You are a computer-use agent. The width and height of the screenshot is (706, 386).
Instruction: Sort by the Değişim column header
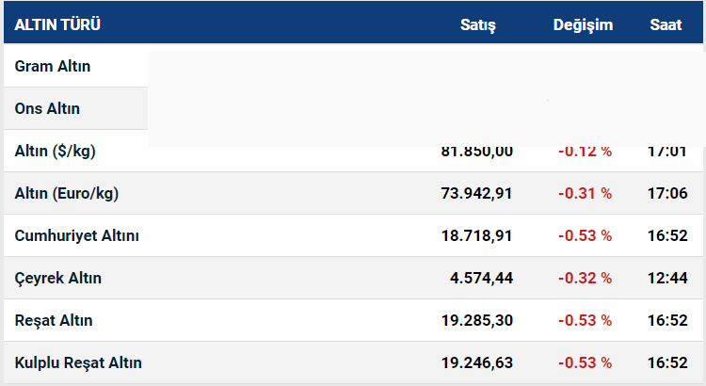click(x=583, y=24)
